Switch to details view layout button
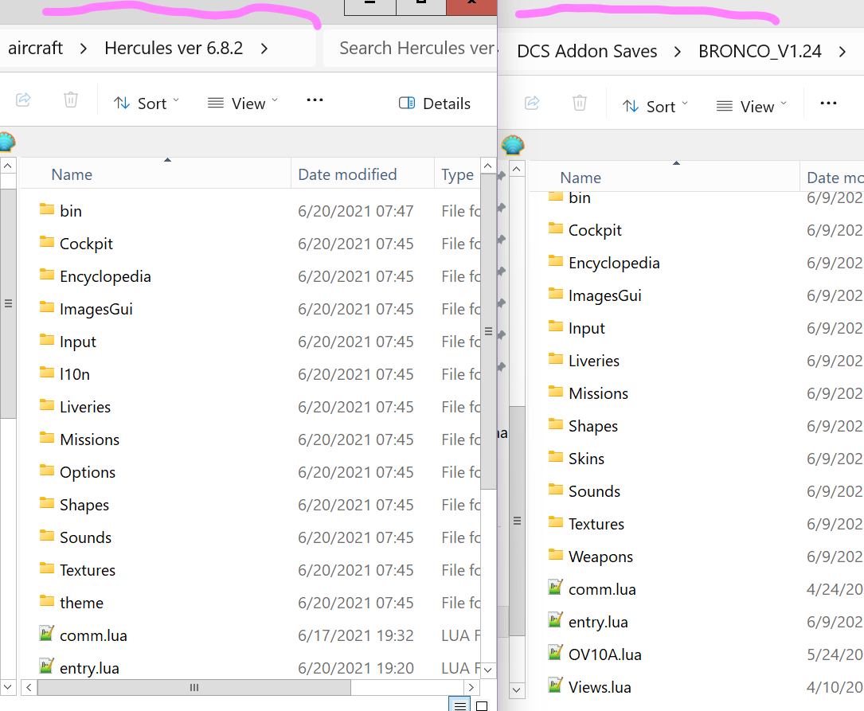The image size is (864, 711). click(459, 705)
